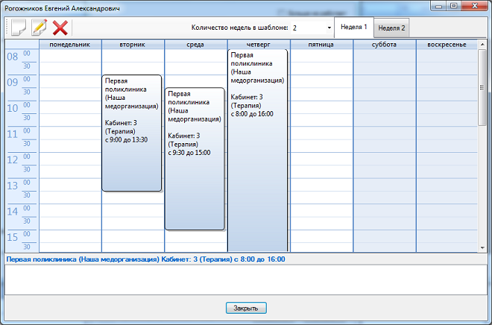
Task: Click the понедельник column header
Action: (70, 45)
